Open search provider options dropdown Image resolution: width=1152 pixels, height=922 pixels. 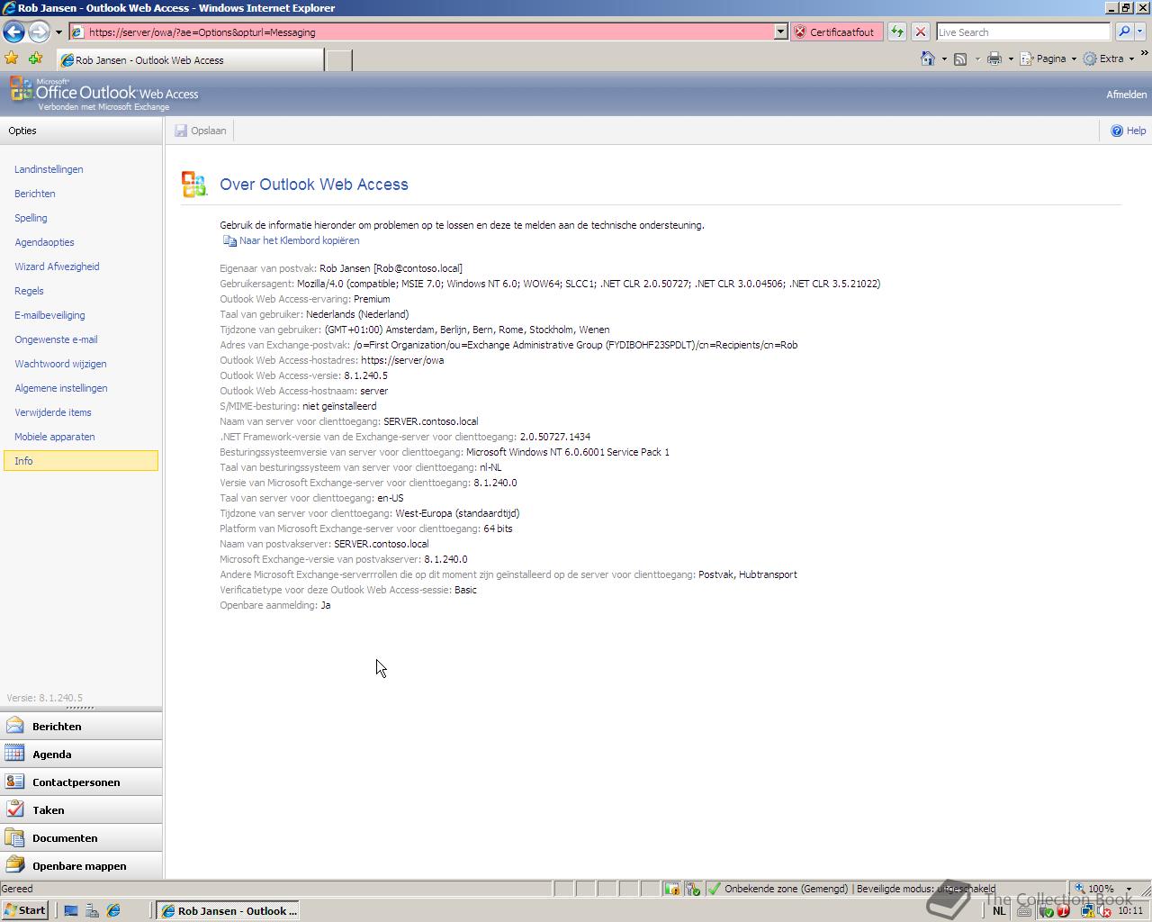coord(1140,32)
